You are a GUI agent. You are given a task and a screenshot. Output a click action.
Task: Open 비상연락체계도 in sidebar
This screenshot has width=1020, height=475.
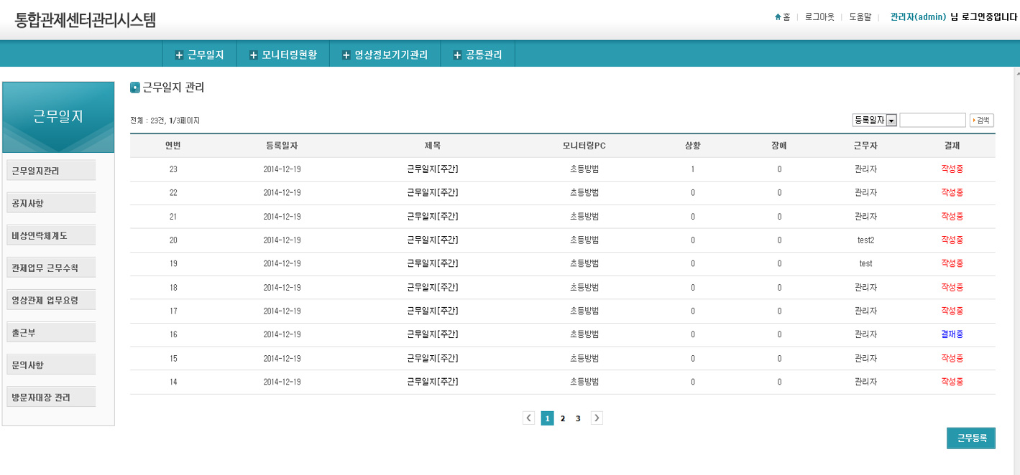[x=51, y=235]
